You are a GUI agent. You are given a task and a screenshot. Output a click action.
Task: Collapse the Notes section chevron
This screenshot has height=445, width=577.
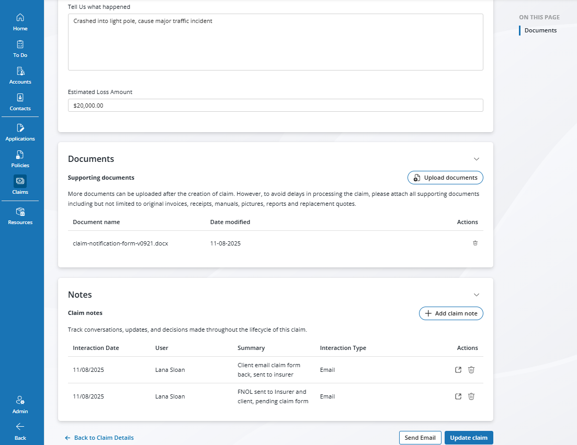point(476,295)
